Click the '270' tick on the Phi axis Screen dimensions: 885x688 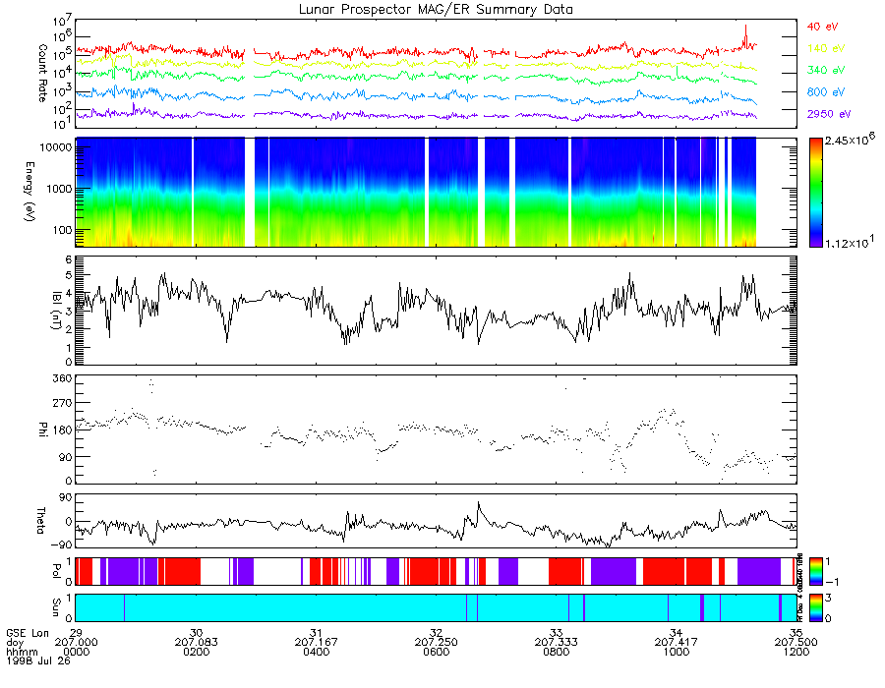[x=63, y=403]
